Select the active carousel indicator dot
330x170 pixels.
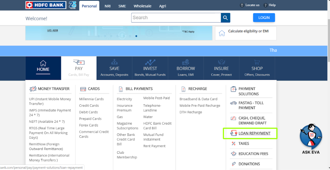(136, 36)
